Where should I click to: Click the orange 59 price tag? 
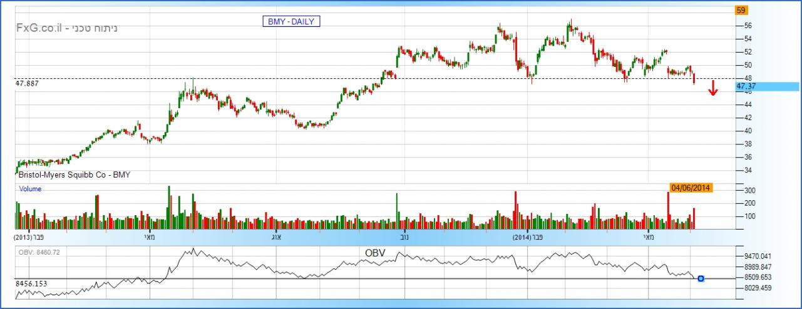pos(741,10)
